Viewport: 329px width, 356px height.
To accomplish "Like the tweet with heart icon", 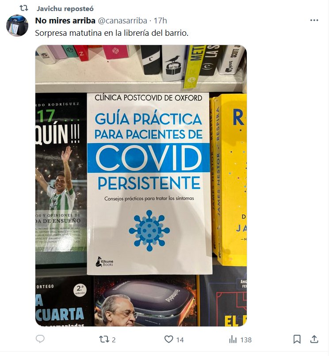I will click(168, 339).
